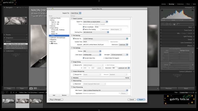Viewport: 198px width, 111px height.
Task: Open the After Export dropdown
Action: (105, 90)
